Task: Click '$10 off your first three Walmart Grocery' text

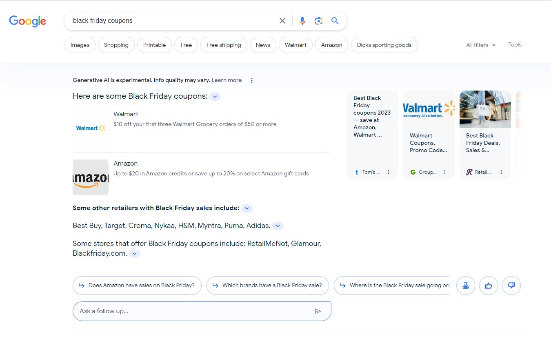Action: click(x=195, y=124)
